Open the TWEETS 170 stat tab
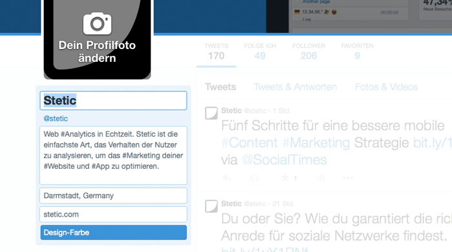452x252 pixels. pos(216,52)
